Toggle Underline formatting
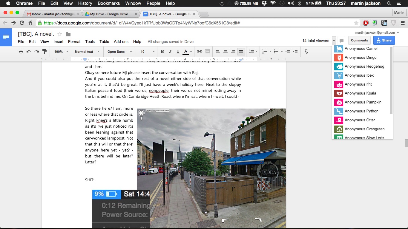This screenshot has height=229, width=408. [178, 52]
